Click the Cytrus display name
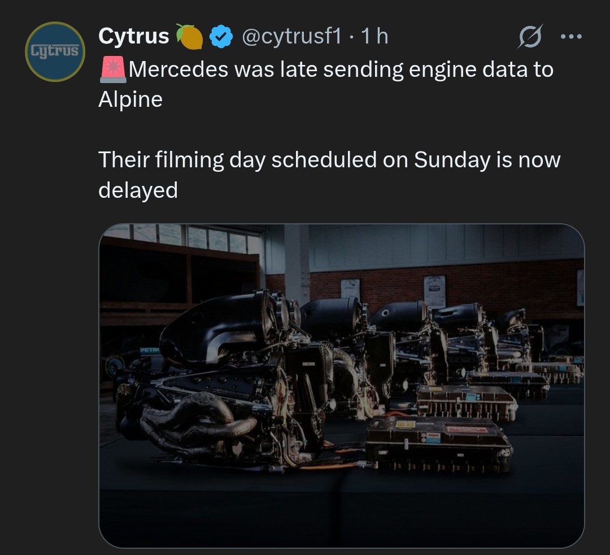This screenshot has height=555, width=610. [x=133, y=36]
